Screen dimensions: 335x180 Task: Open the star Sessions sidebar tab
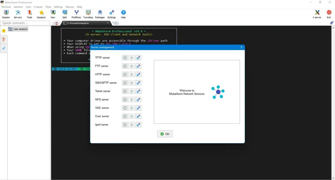[4, 31]
